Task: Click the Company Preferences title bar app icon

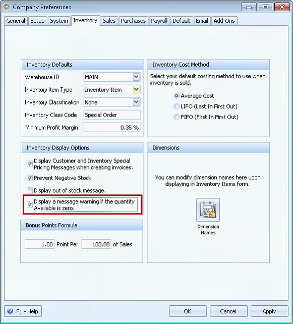Action: (x=7, y=7)
